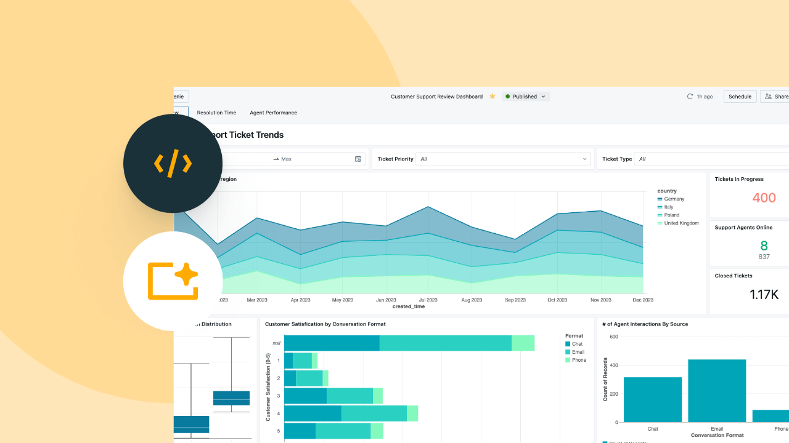Image resolution: width=789 pixels, height=443 pixels.
Task: Open the Ticket Priority dropdown
Action: [503, 159]
